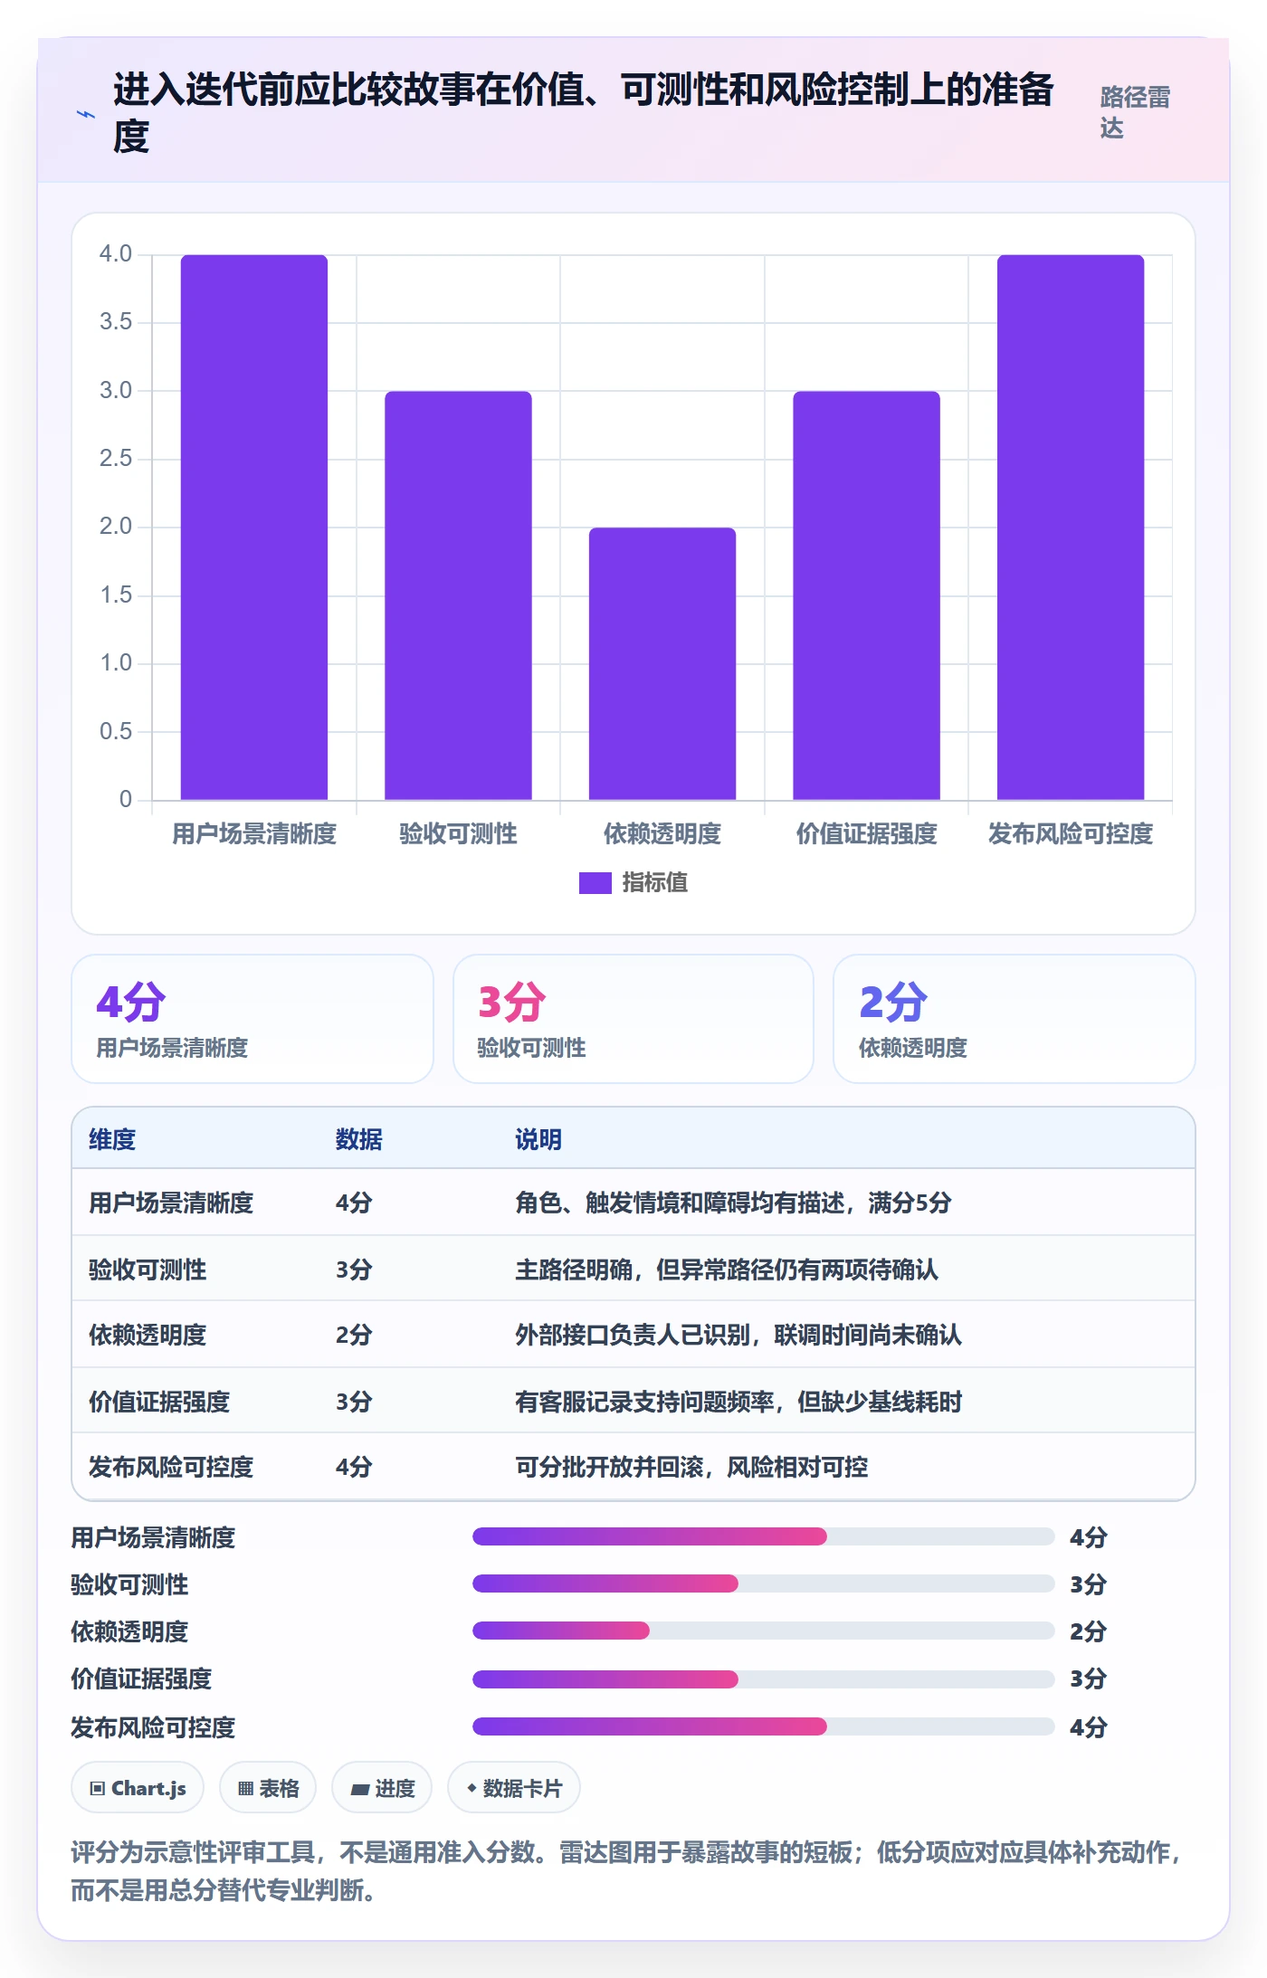The width and height of the screenshot is (1267, 1978).
Task: Select the 依赖透明度 table row cell
Action: (x=148, y=1335)
